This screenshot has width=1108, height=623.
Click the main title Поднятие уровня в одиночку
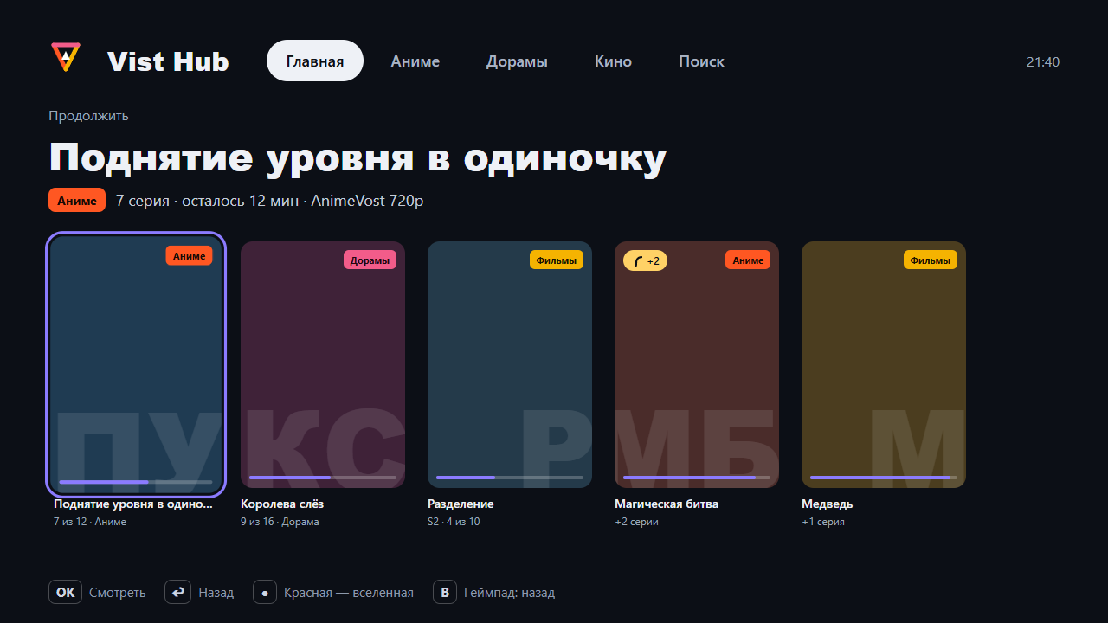click(x=358, y=158)
